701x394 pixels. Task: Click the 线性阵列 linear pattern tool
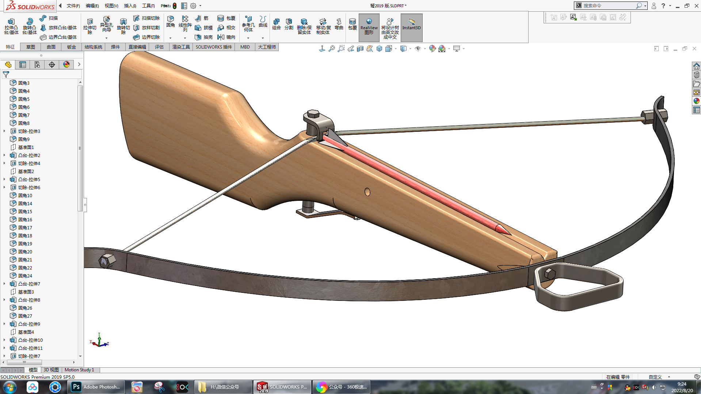[185, 24]
